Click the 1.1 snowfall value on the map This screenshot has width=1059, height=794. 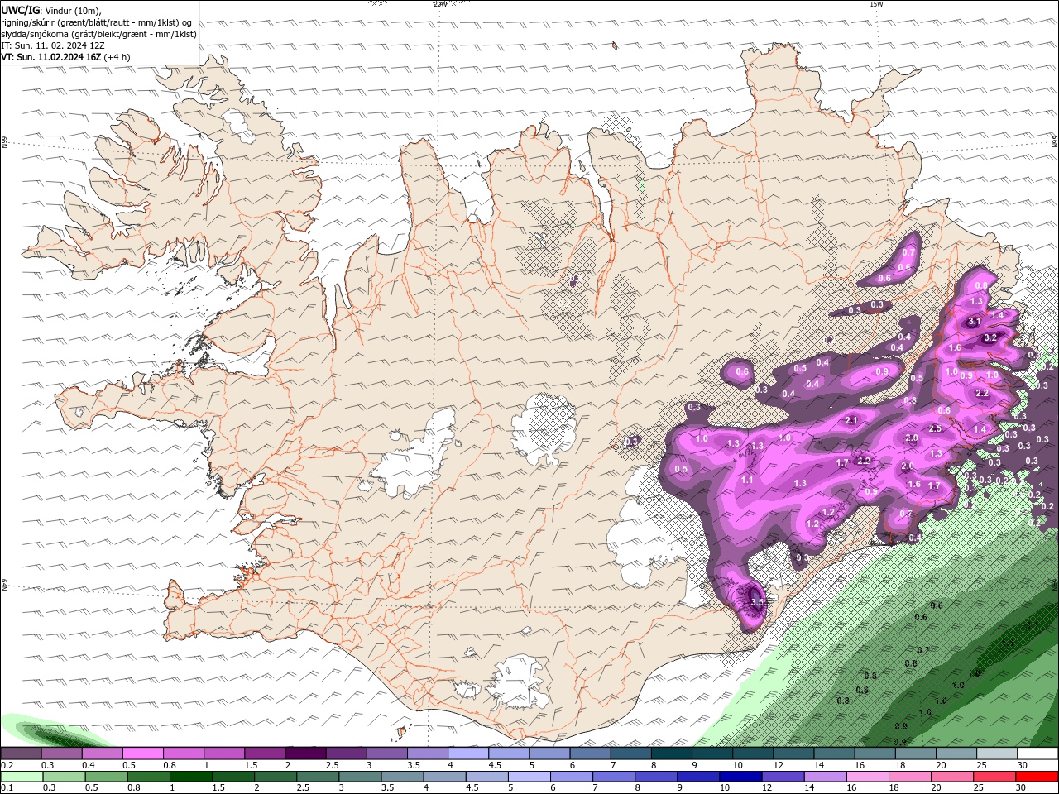click(x=747, y=480)
